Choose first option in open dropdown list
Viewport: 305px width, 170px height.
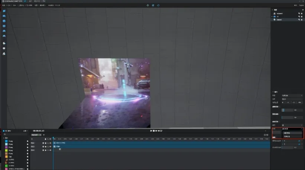pos(292,133)
